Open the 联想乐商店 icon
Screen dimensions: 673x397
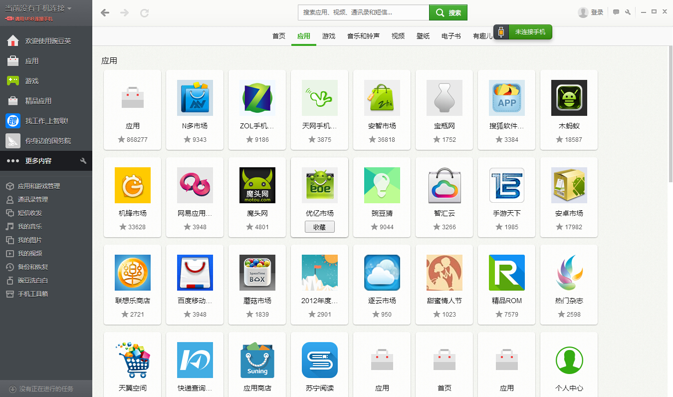[x=132, y=273]
